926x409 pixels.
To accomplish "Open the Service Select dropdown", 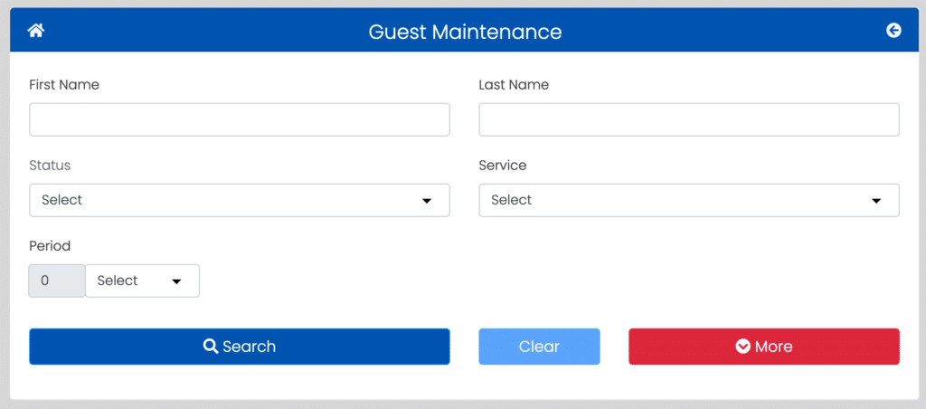I will [688, 200].
